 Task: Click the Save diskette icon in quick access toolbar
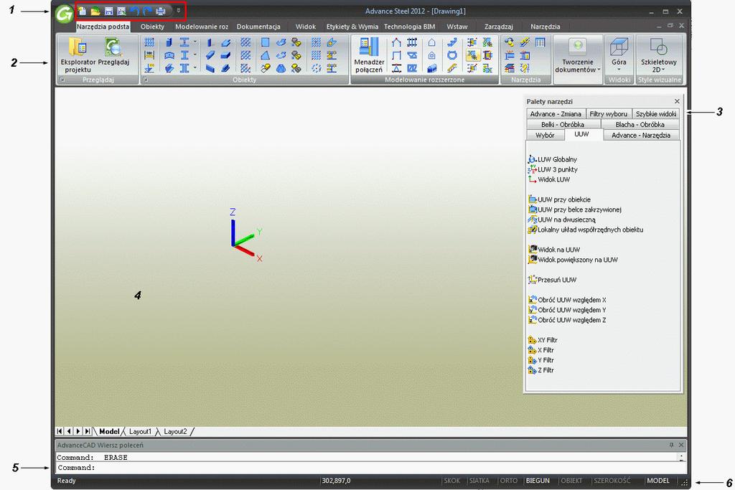coord(109,11)
